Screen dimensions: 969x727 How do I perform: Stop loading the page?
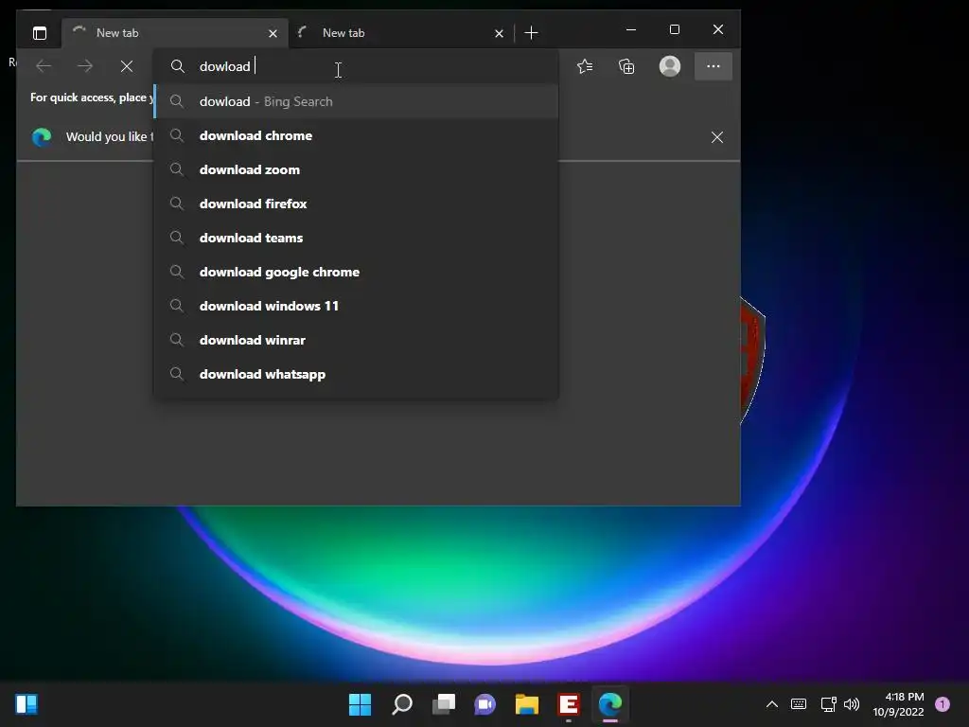(127, 66)
